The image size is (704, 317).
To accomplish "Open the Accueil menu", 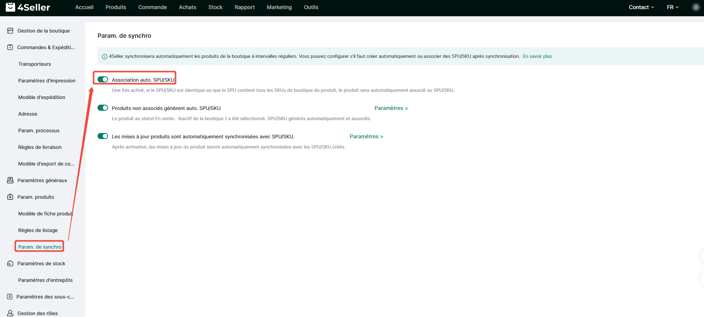I will [x=84, y=7].
